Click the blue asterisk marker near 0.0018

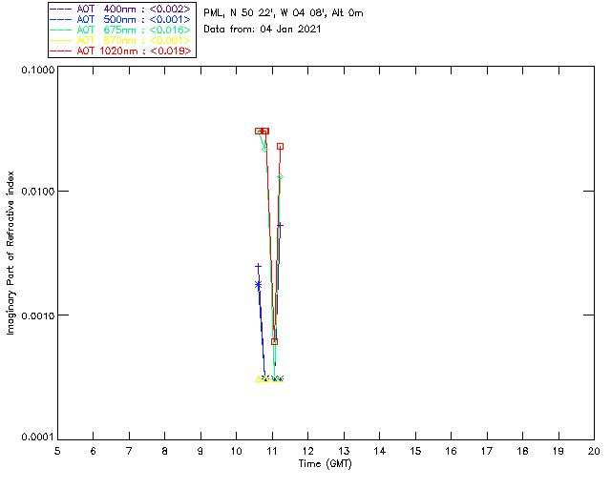click(x=258, y=285)
